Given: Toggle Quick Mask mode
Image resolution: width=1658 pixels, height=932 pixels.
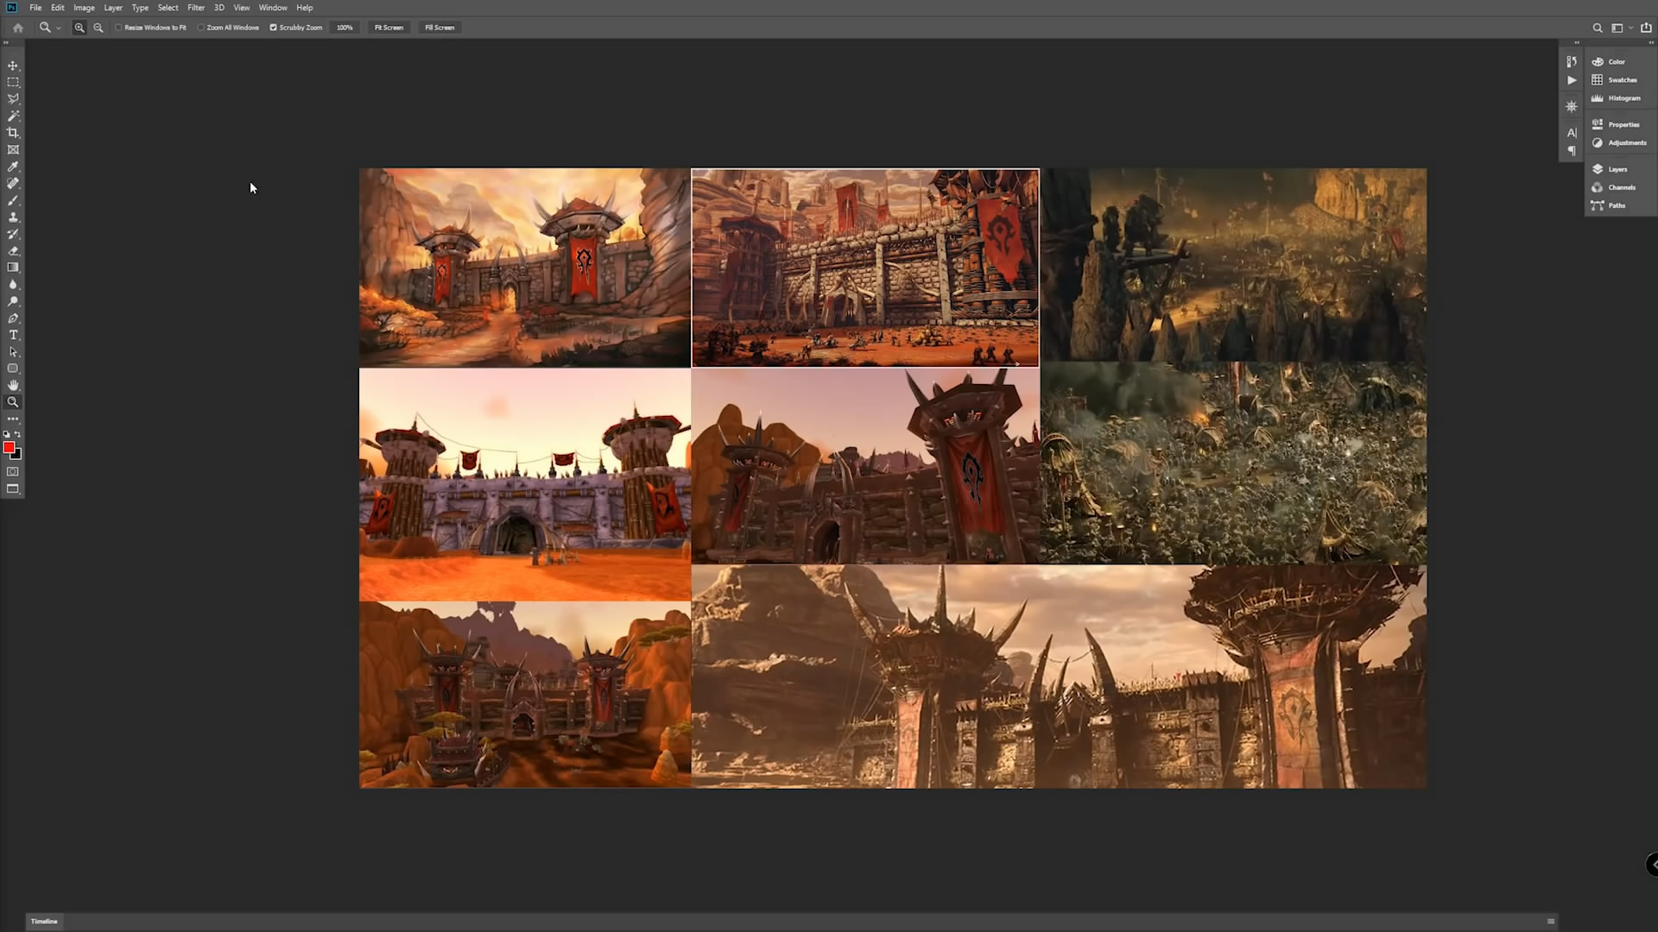Looking at the screenshot, I should click(13, 472).
